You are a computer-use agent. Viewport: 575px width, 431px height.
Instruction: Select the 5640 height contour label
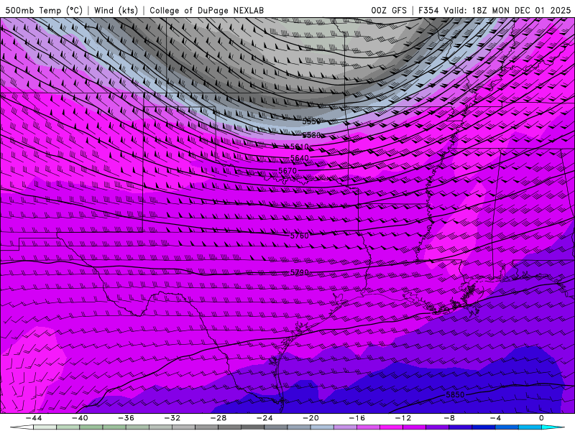[x=300, y=158]
